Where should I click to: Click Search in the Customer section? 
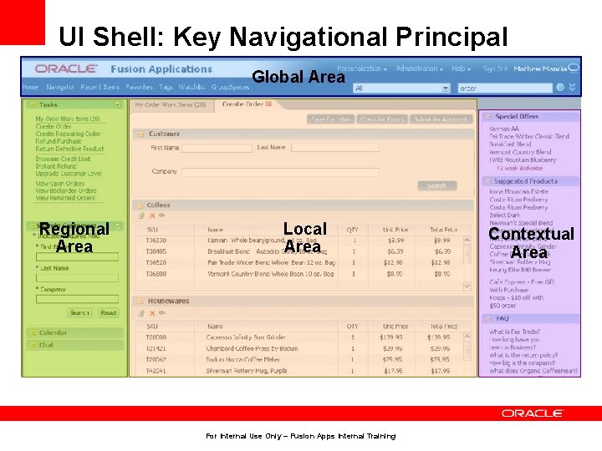[437, 185]
